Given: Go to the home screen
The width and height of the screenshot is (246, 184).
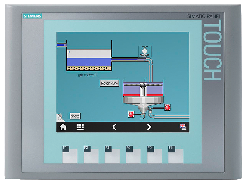Looking at the screenshot, I should tap(63, 127).
